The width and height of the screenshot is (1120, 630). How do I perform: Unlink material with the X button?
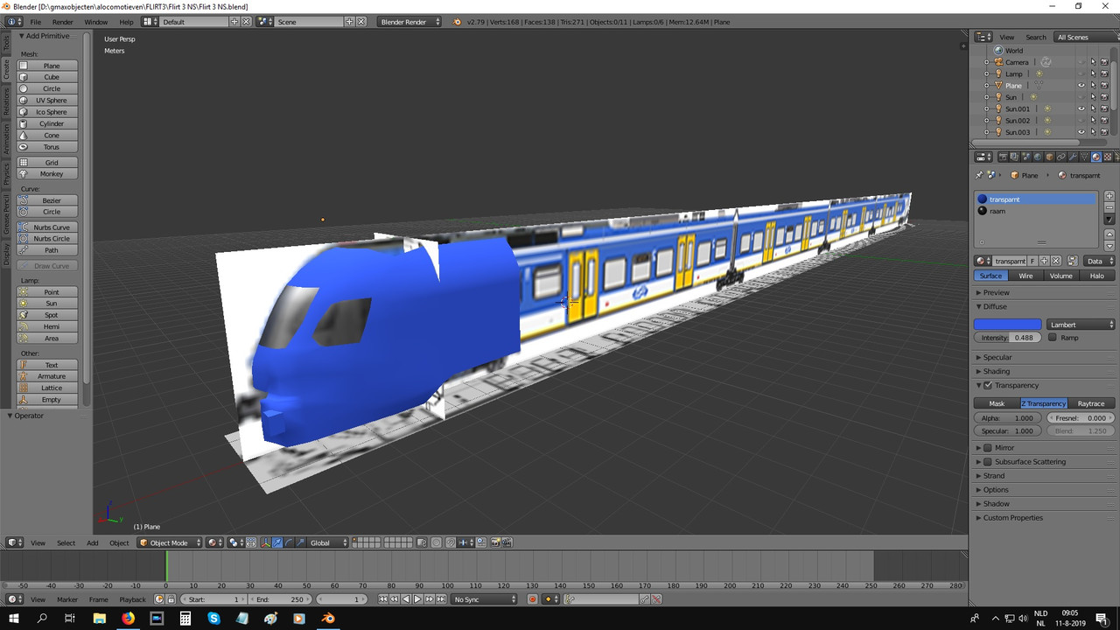[x=1055, y=261]
